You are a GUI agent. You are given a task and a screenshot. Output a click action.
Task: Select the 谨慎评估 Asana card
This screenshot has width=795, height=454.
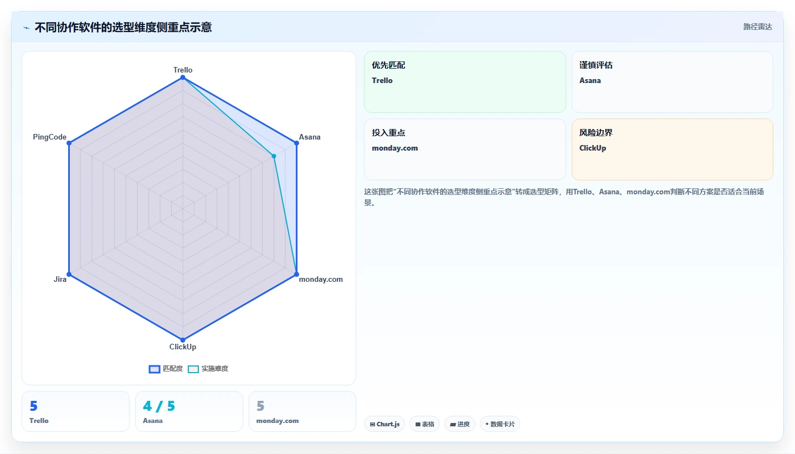[672, 82]
